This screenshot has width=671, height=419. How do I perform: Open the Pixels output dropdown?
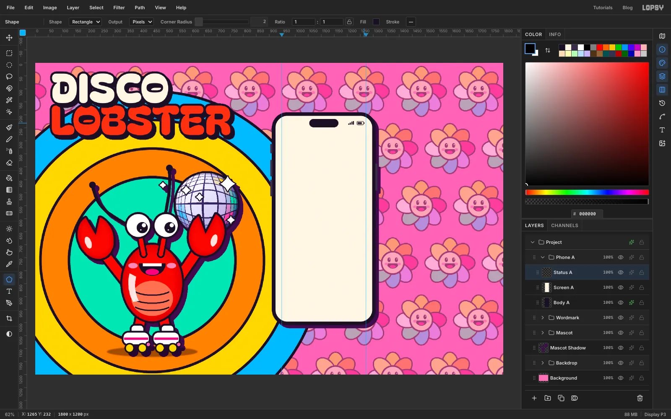(141, 22)
